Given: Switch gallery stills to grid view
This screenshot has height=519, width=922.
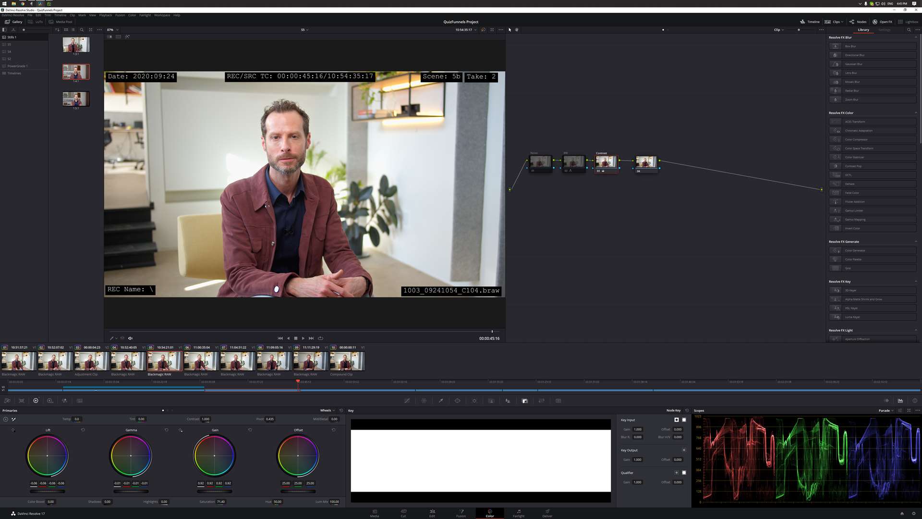Looking at the screenshot, I should coord(66,30).
